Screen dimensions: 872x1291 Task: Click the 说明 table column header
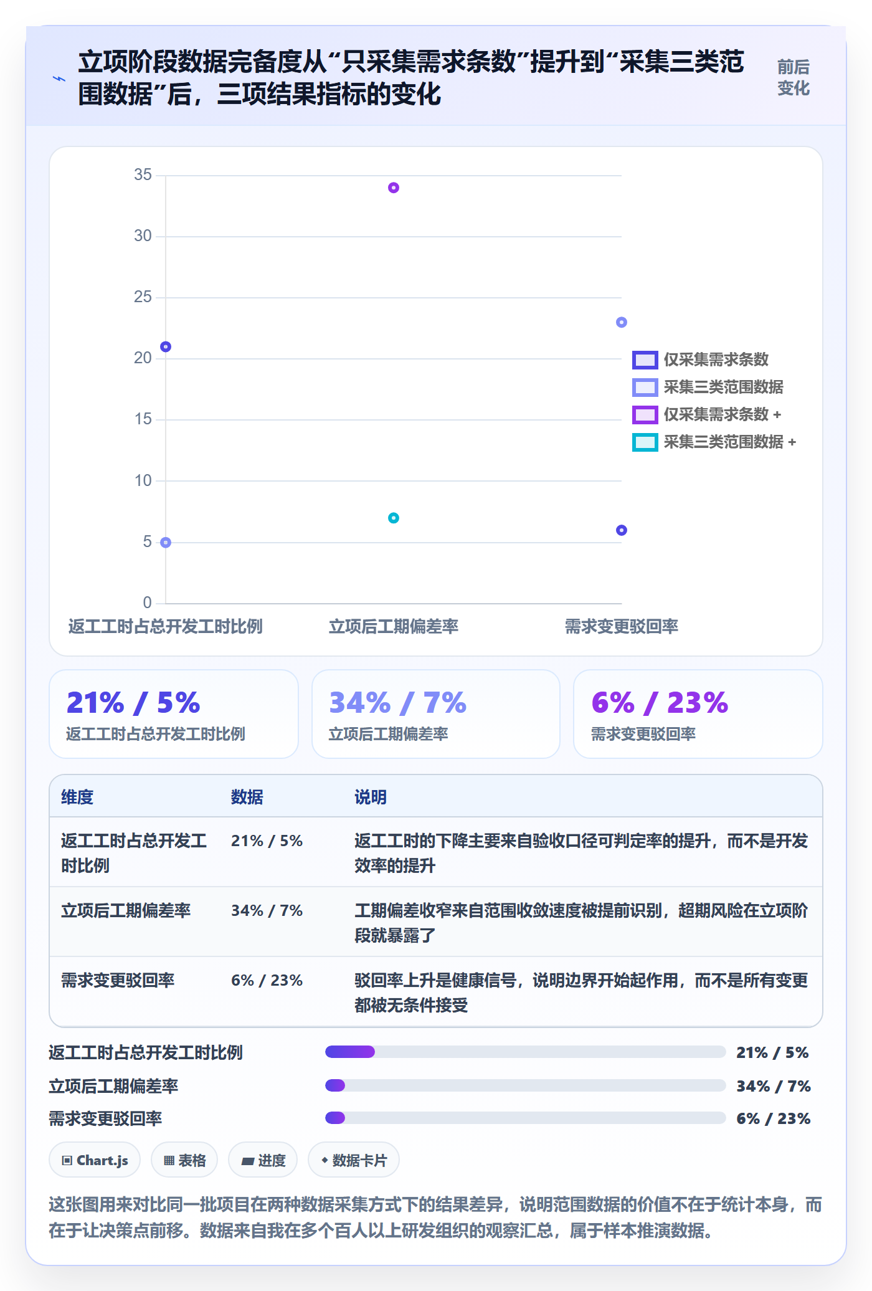(371, 797)
